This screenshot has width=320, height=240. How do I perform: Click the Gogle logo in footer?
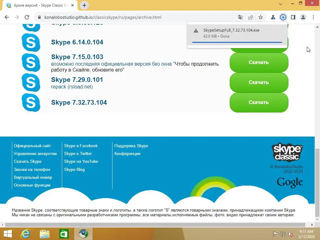[290, 182]
